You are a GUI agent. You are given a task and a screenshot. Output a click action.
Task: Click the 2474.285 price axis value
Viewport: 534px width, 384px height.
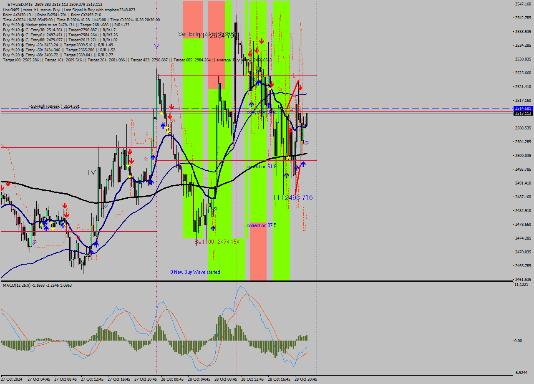tap(523, 238)
